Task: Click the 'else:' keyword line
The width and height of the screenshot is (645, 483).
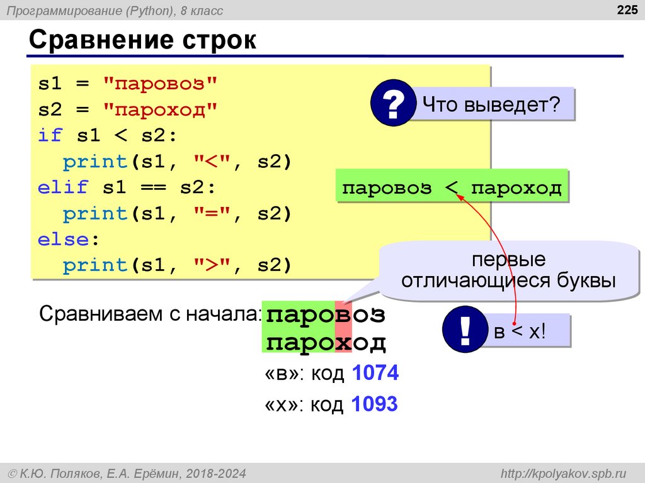Action: [x=69, y=240]
